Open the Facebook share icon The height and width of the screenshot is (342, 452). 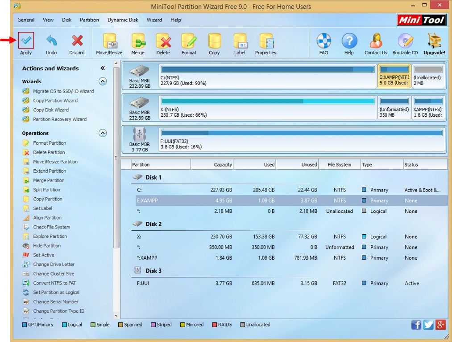point(416,325)
